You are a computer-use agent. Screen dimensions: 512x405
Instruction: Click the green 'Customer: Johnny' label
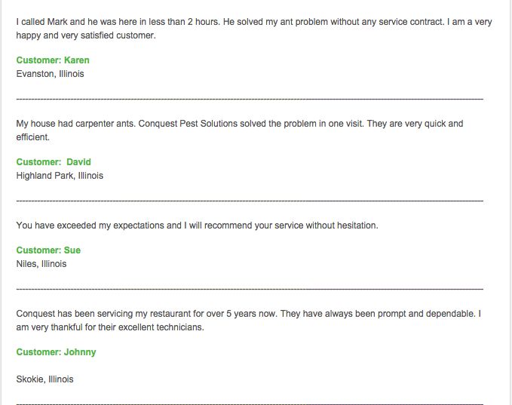coord(56,352)
